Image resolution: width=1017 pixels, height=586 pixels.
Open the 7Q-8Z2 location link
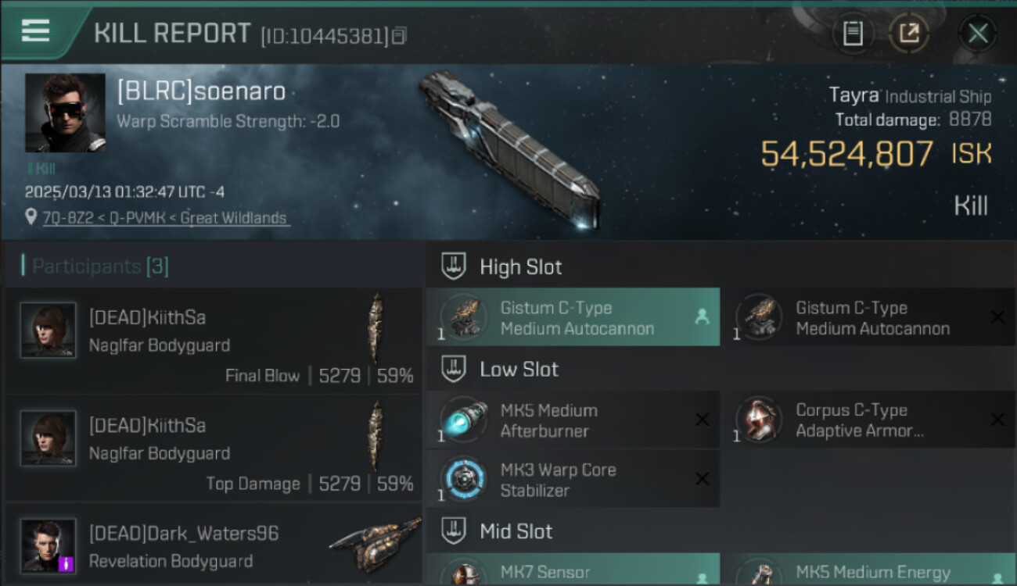tap(166, 218)
